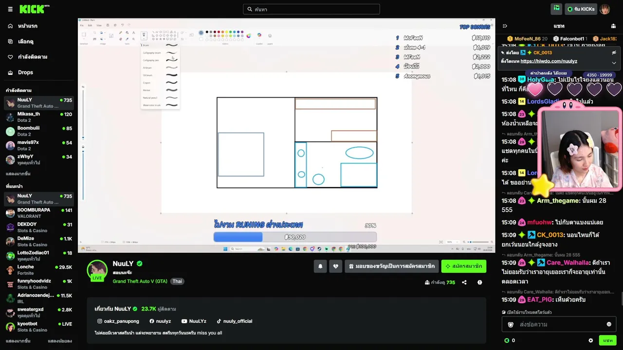623x350 pixels.
Task: Open the nuulyz Facebook link
Action: [x=160, y=321]
